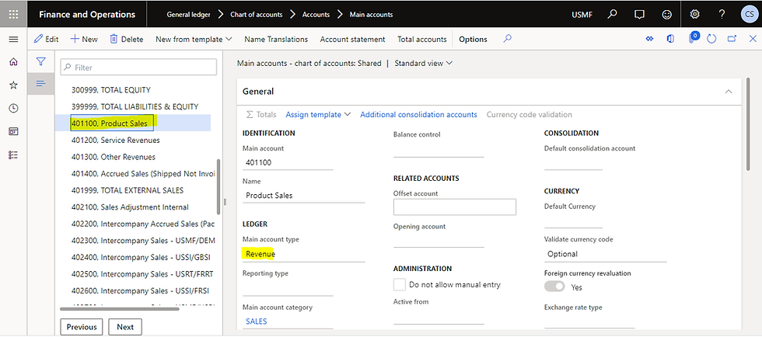Open the settings gear icon
This screenshot has height=337, width=762.
click(694, 14)
